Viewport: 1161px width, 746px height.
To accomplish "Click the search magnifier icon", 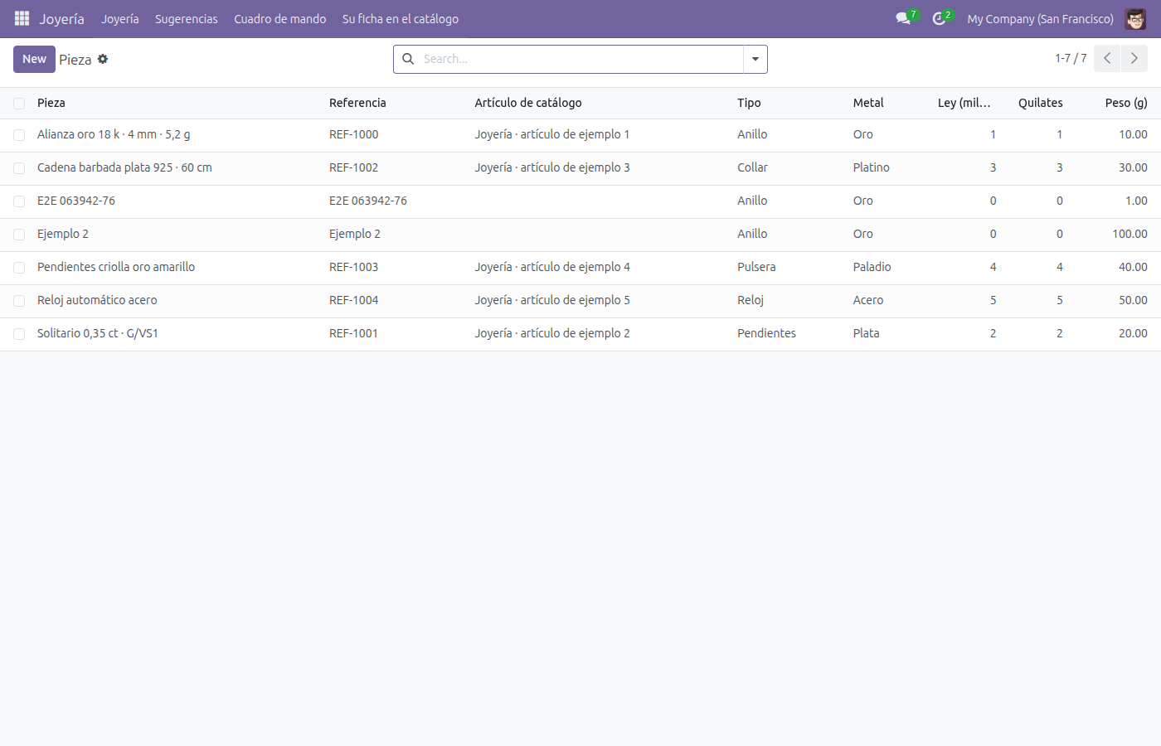I will (x=408, y=59).
